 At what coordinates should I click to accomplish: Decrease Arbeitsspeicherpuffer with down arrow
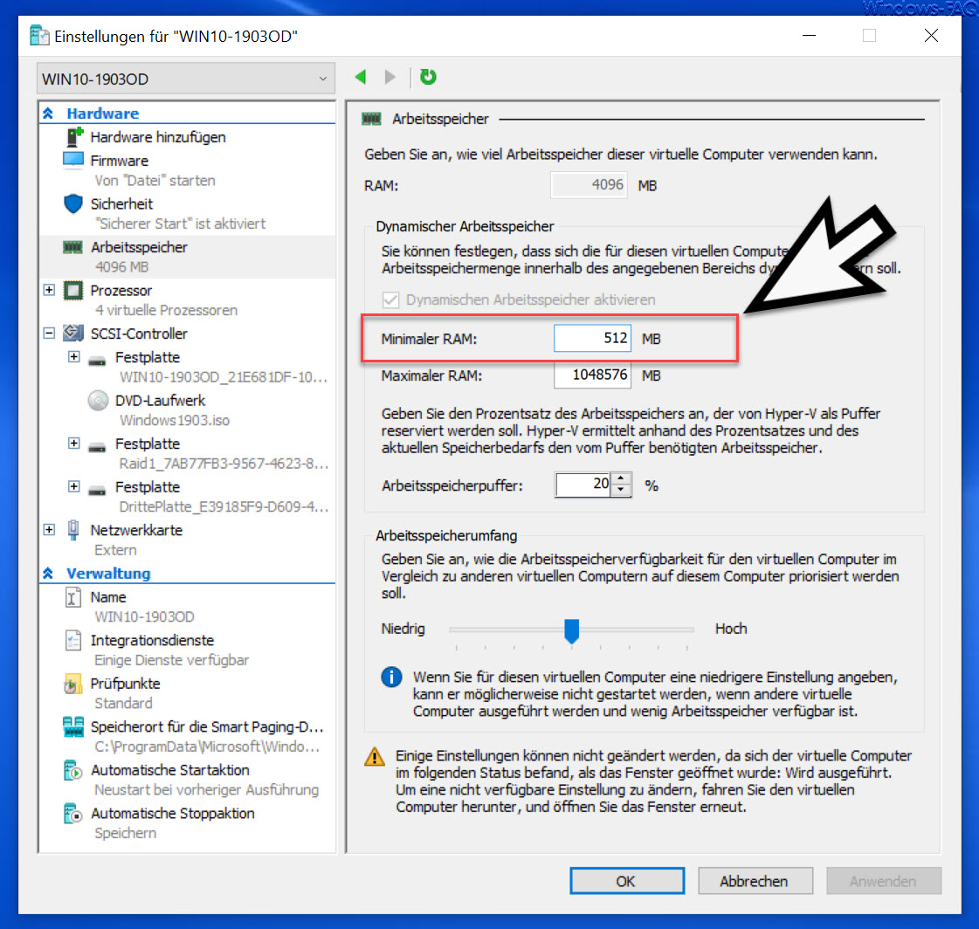(621, 490)
